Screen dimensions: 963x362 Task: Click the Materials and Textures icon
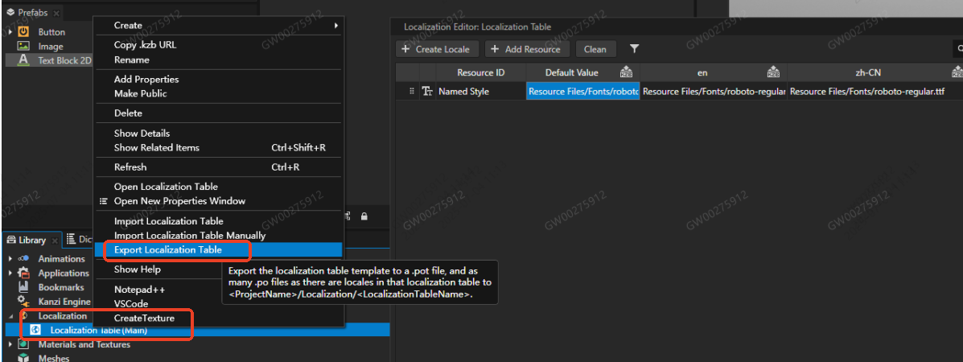tap(23, 344)
